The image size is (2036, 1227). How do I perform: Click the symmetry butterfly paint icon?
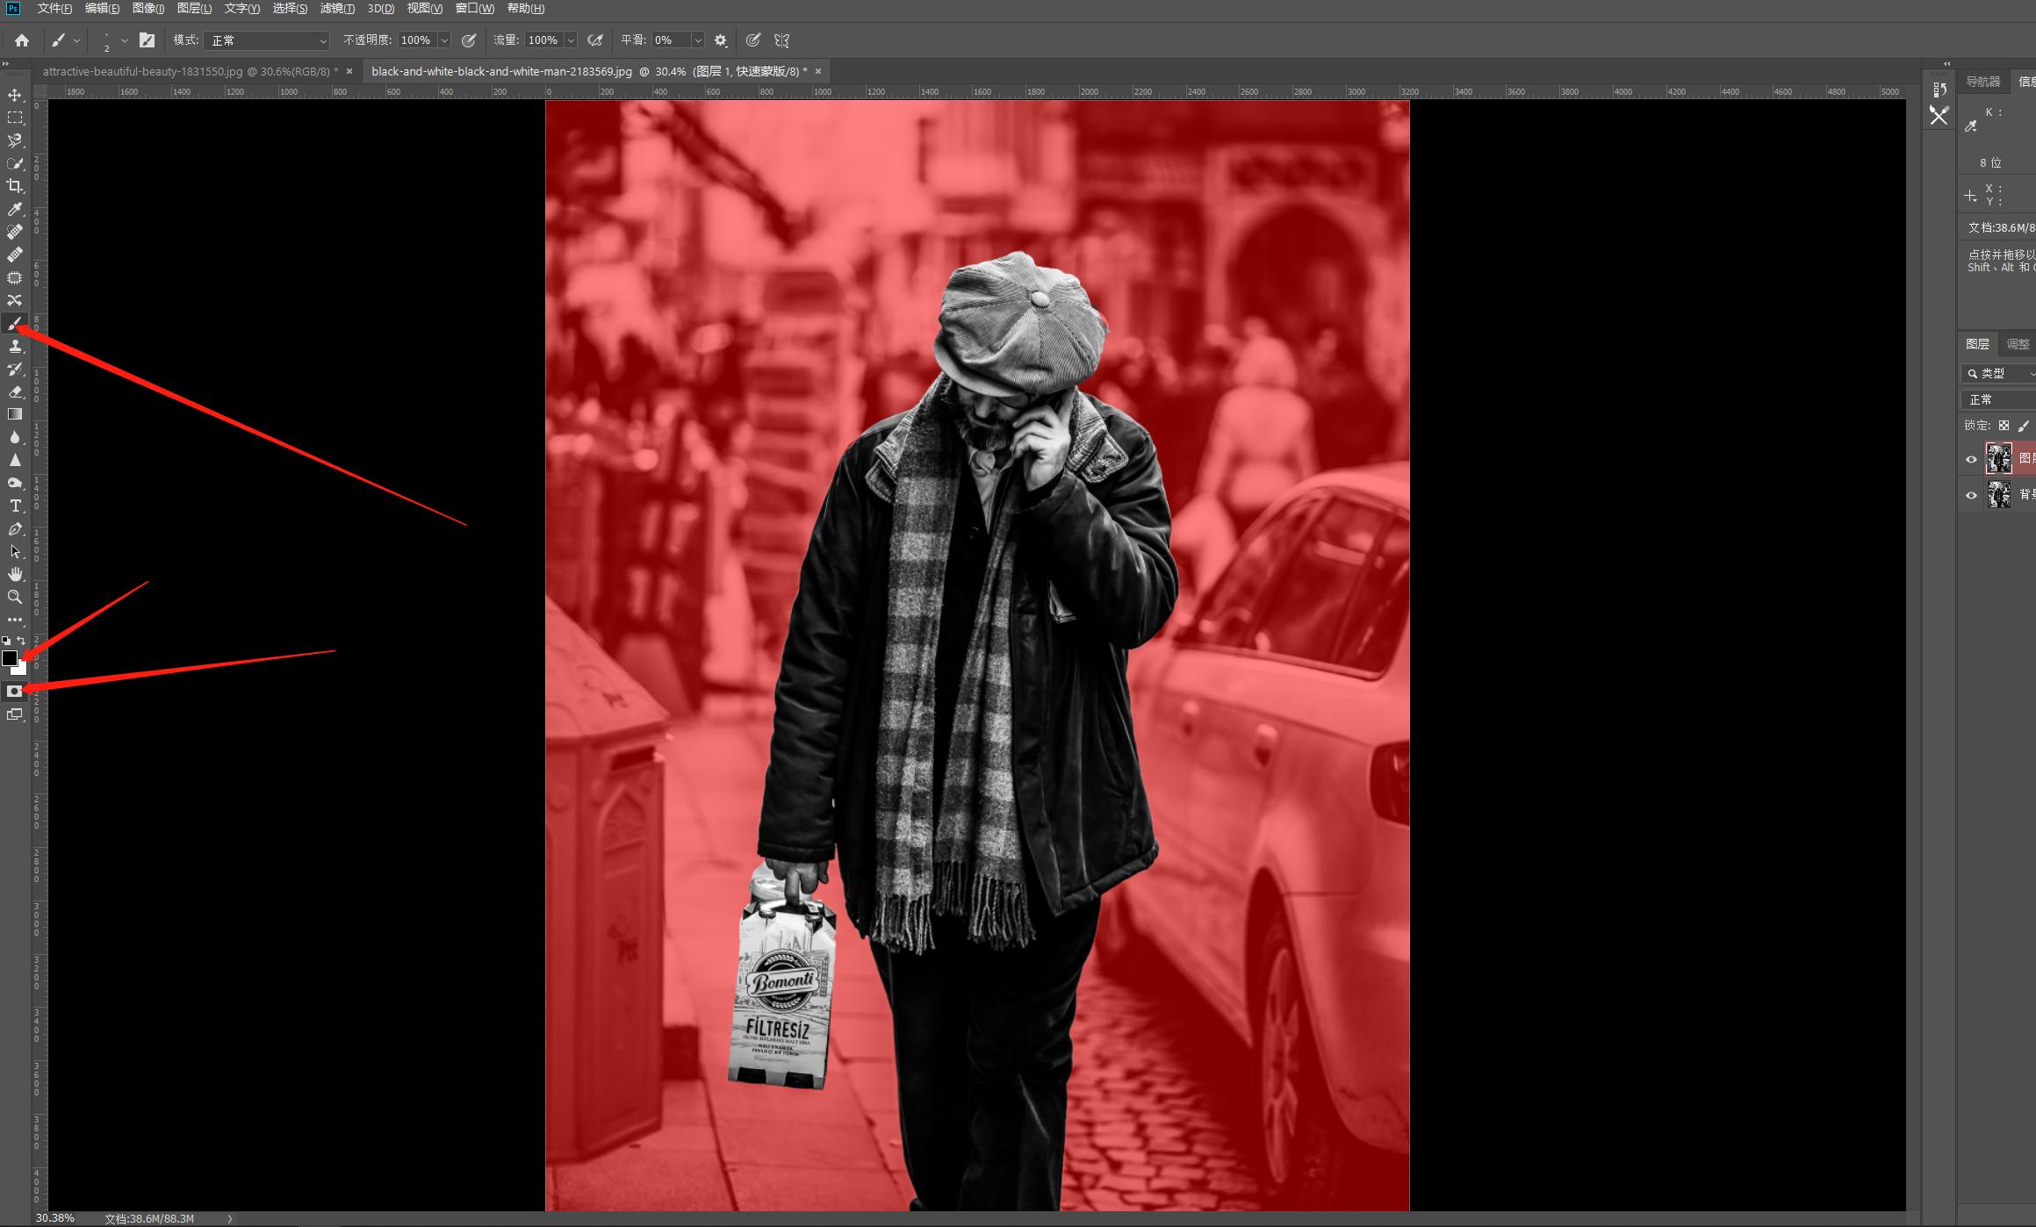781,40
